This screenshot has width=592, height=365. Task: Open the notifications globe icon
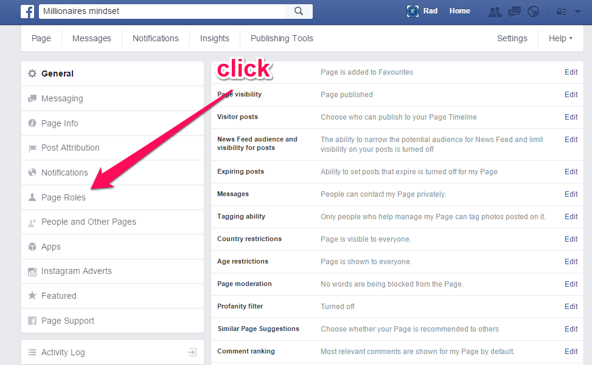tap(534, 11)
